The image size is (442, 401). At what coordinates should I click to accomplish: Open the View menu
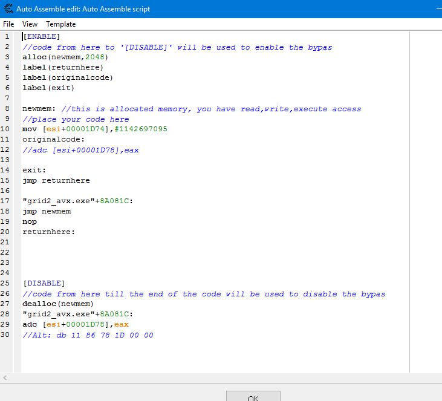coord(30,24)
